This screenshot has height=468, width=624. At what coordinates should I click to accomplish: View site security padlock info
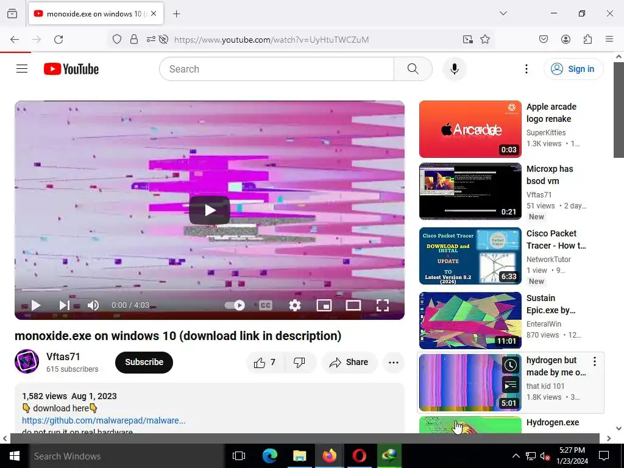pos(134,40)
